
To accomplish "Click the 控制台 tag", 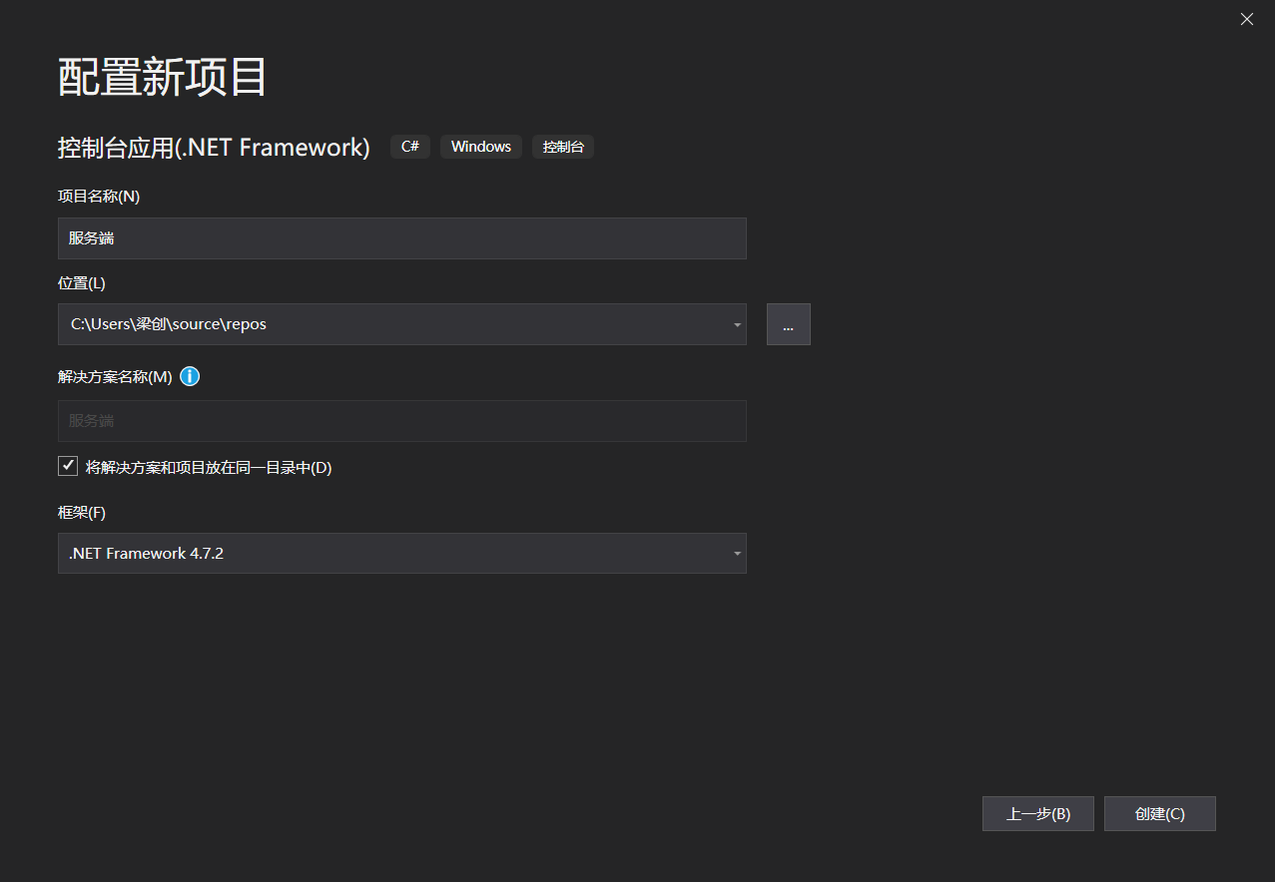I will click(563, 147).
